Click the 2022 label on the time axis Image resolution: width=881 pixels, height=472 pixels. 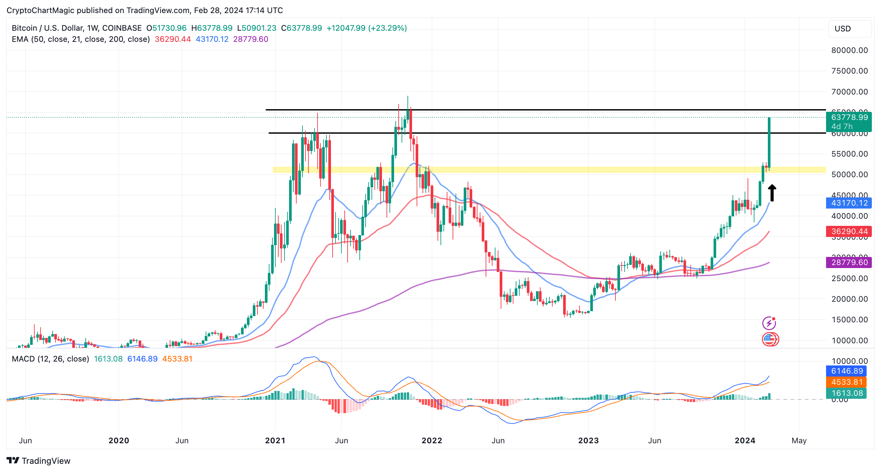click(432, 441)
